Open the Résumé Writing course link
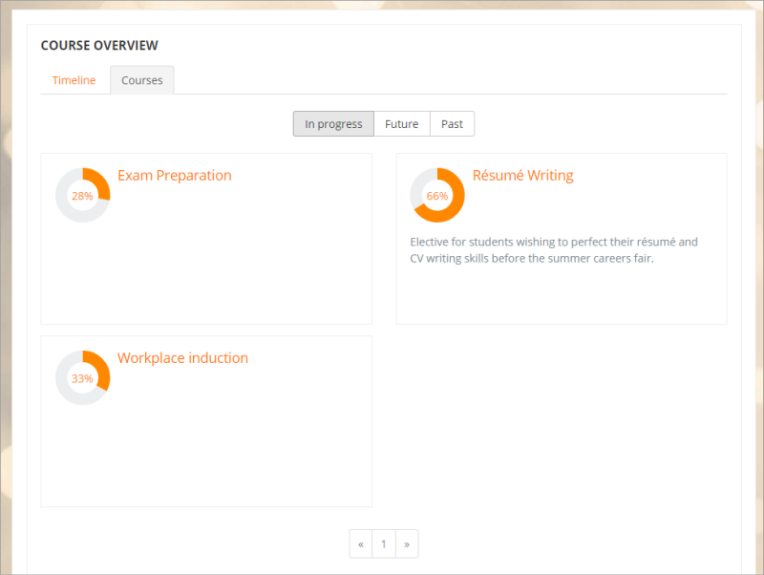764x575 pixels. (x=522, y=176)
